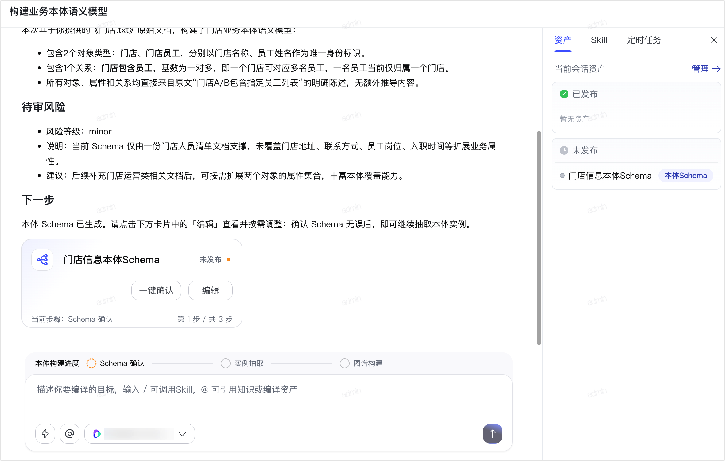Click the 一键确认 button
Viewport: 725px width, 461px height.
coord(156,290)
